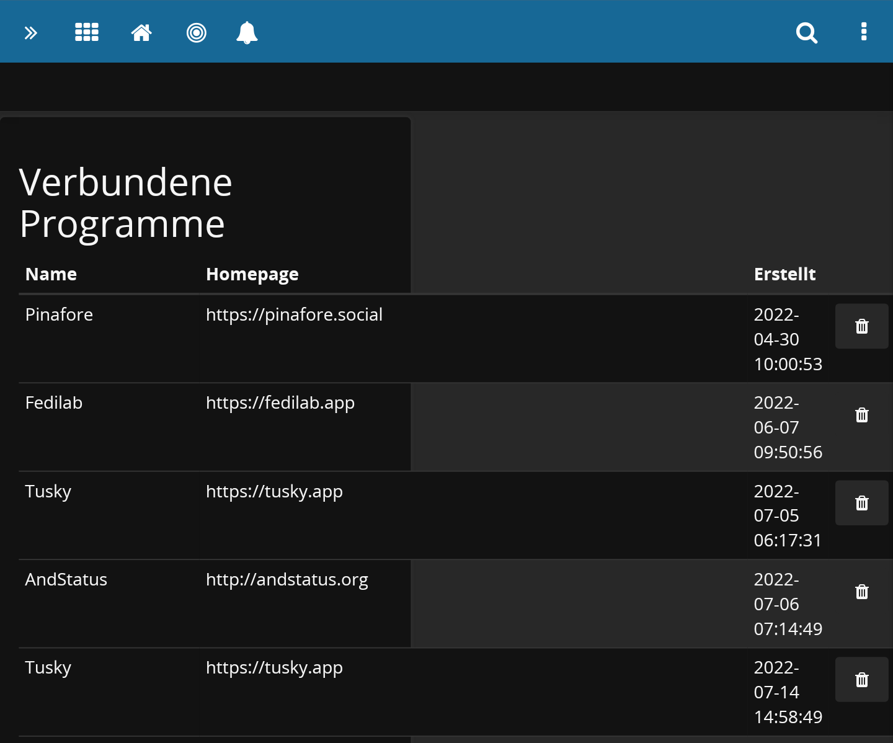Screen dimensions: 893x743
Task: Click the Erstellt column header
Action: click(784, 274)
